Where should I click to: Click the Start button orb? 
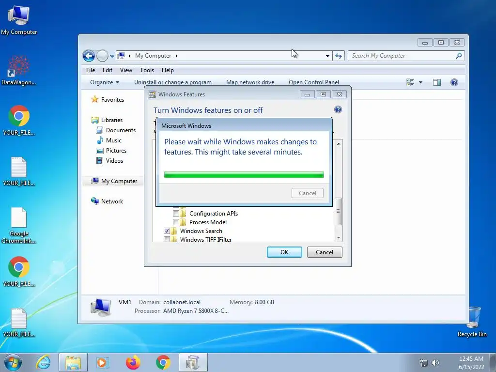click(13, 362)
